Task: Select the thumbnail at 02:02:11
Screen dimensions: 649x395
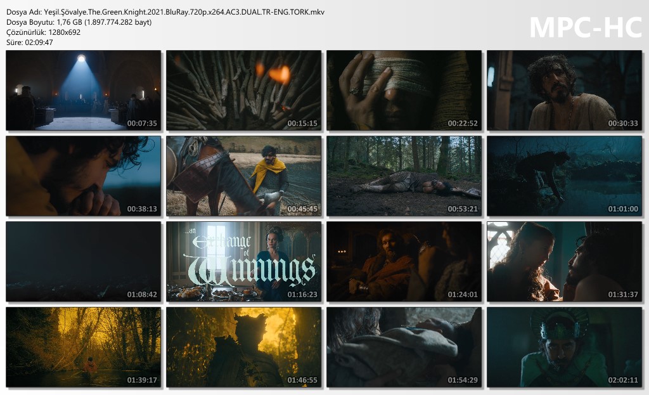Action: pyautogui.click(x=565, y=347)
